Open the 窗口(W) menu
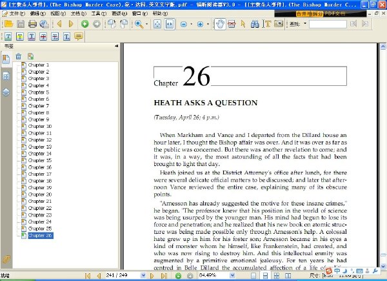This screenshot has width=387, height=281. point(140,14)
